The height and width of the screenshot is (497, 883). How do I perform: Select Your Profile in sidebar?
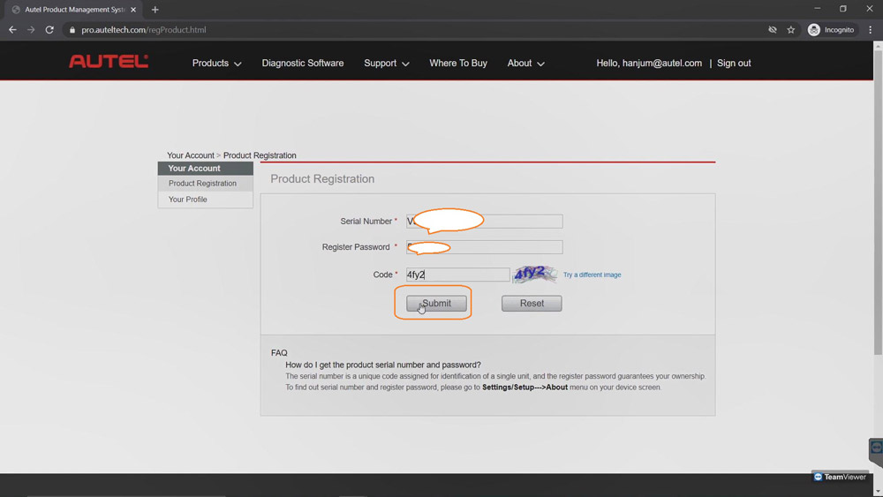tap(187, 200)
